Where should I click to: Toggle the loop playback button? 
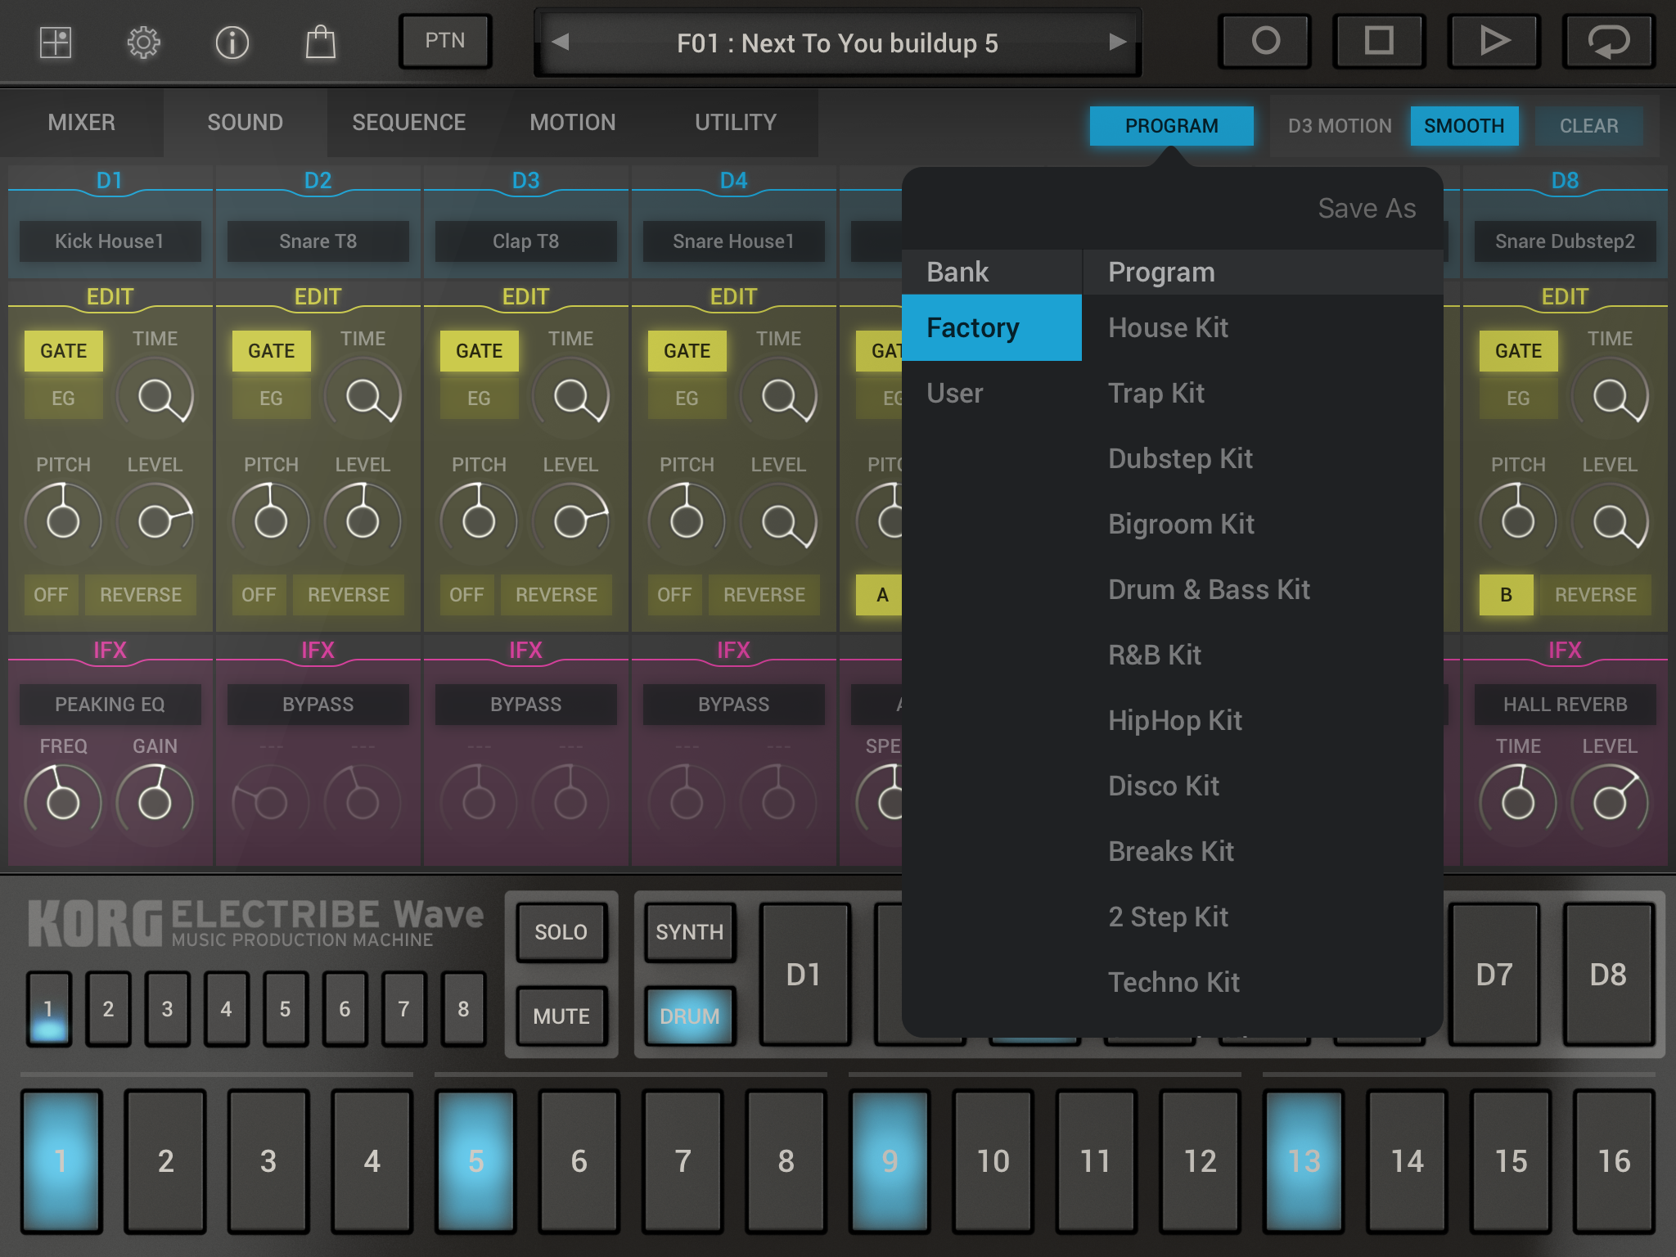click(1608, 41)
